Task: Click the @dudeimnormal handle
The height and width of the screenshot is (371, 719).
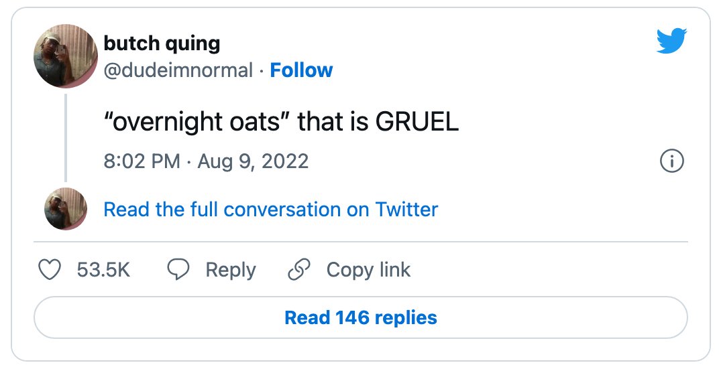Action: tap(178, 70)
